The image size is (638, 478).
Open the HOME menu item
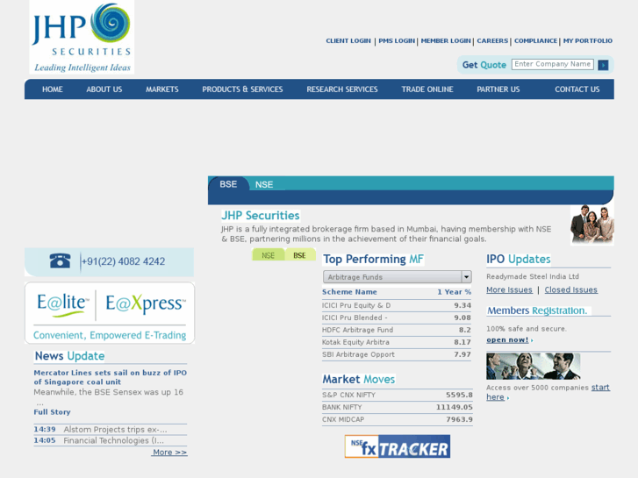coord(53,89)
